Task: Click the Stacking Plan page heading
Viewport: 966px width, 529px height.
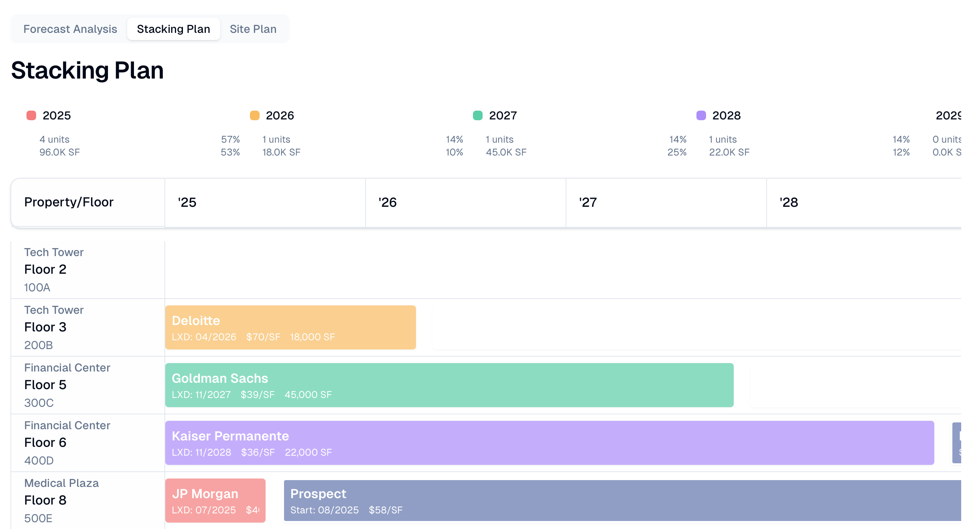Action: (x=87, y=71)
